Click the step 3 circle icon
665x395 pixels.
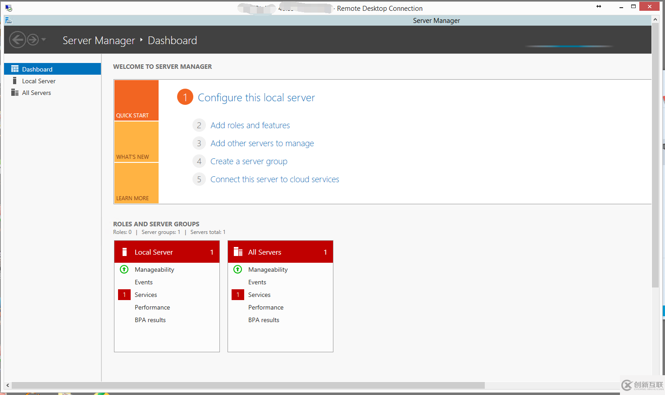pos(199,143)
